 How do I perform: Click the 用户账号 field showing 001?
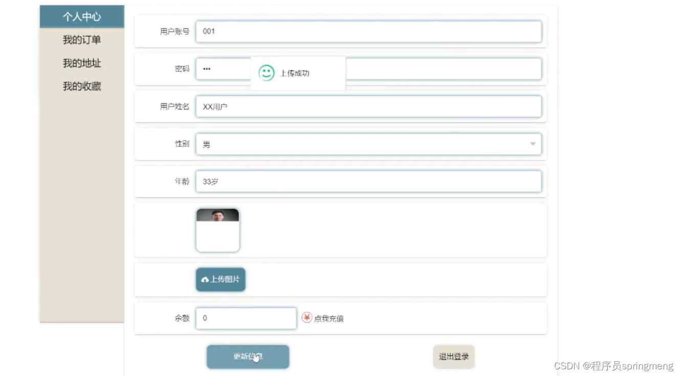click(368, 31)
